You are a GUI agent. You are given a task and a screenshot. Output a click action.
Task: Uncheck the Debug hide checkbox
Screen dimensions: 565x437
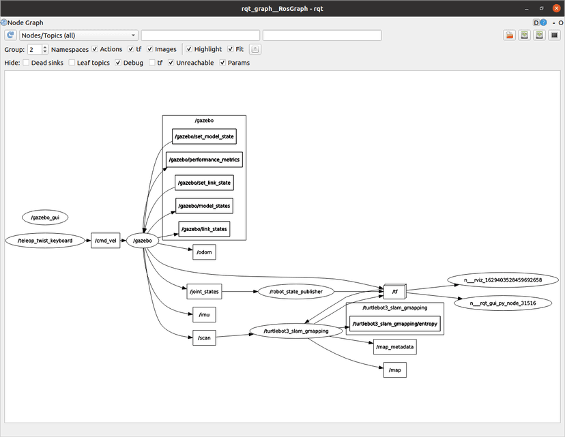tap(118, 63)
